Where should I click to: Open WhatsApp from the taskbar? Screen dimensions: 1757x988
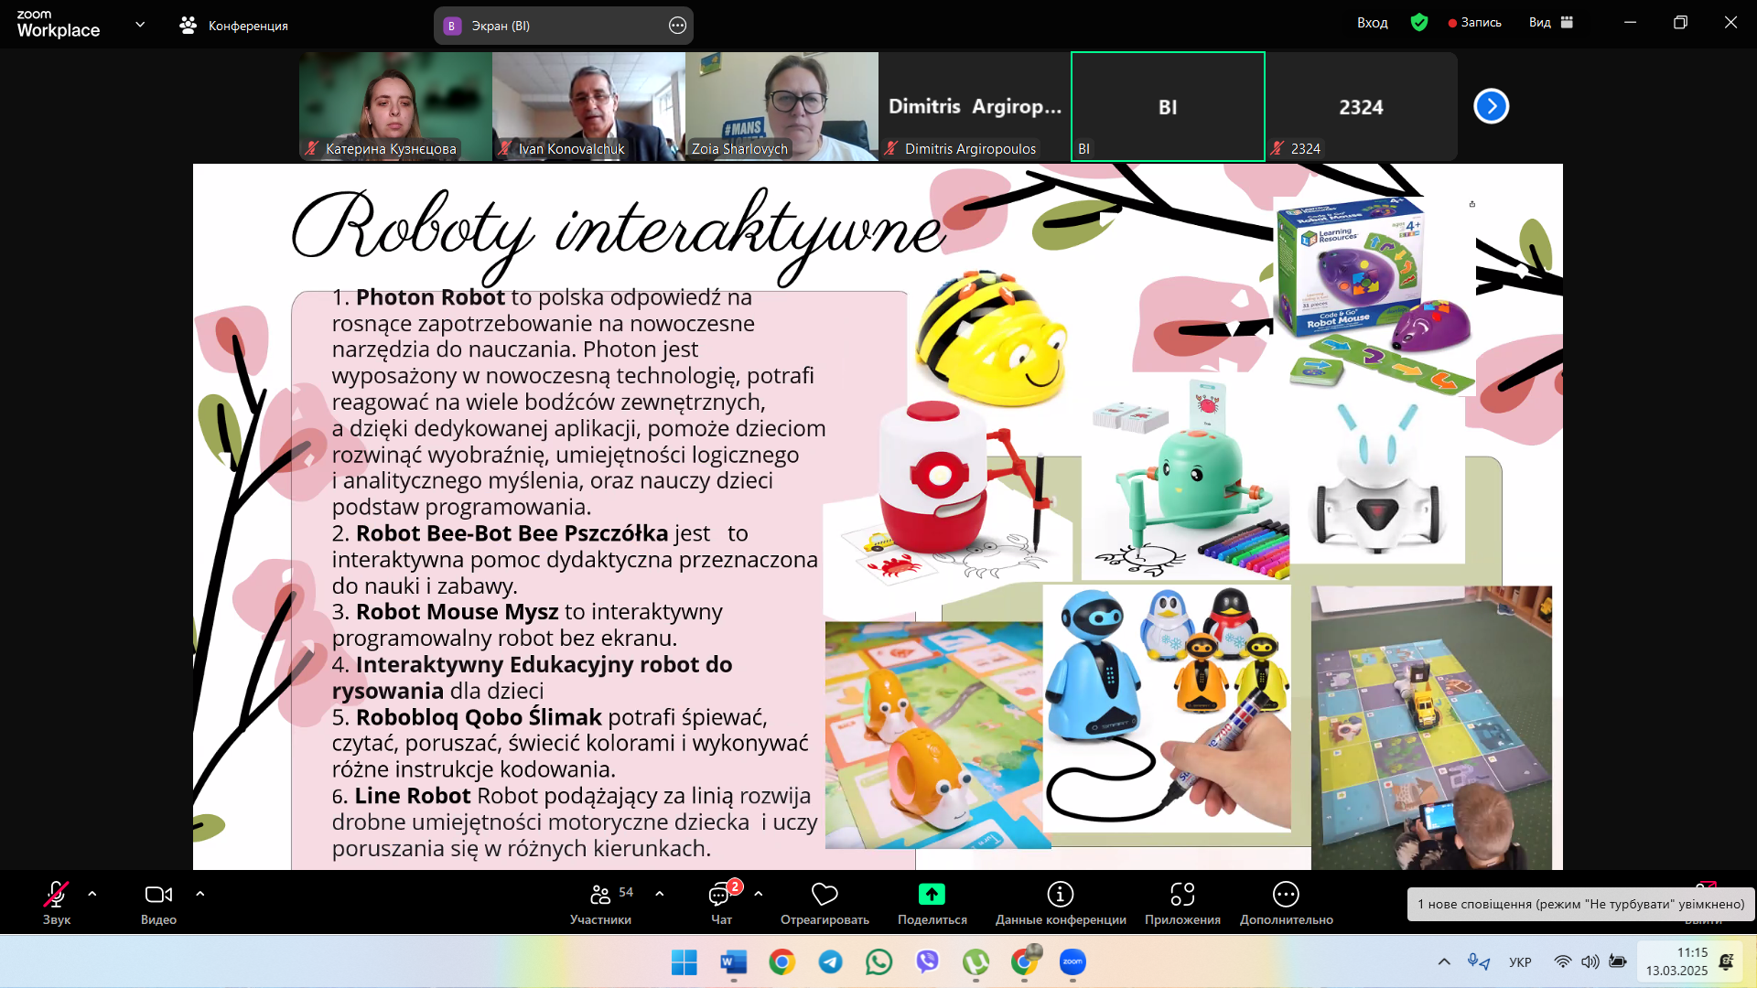coord(879,962)
